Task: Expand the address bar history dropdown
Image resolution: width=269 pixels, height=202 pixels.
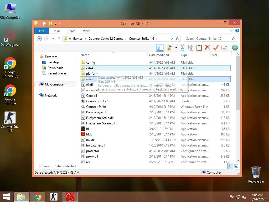Action: (172, 39)
